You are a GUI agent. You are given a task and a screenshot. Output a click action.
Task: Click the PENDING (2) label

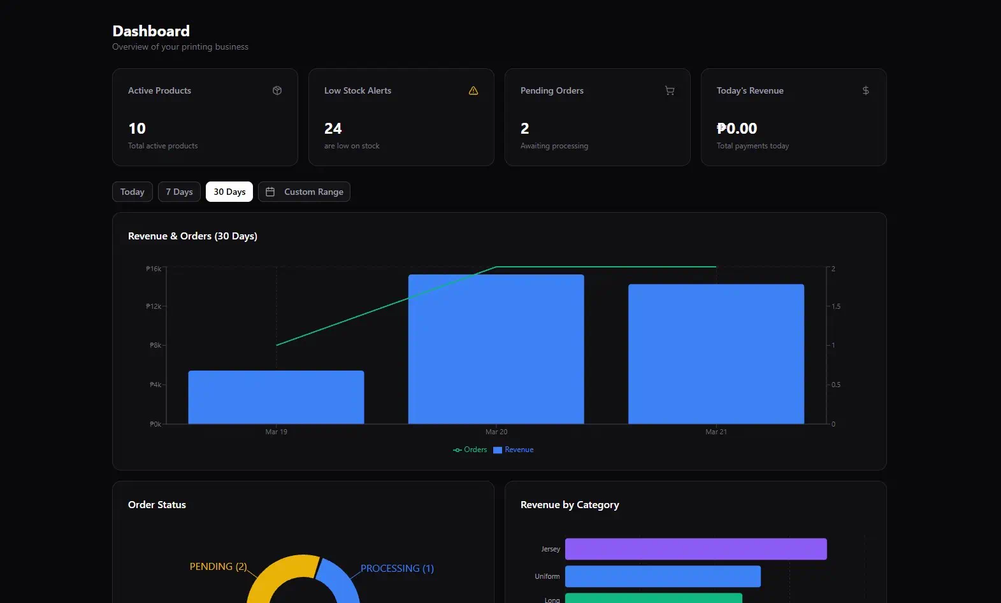coord(218,567)
